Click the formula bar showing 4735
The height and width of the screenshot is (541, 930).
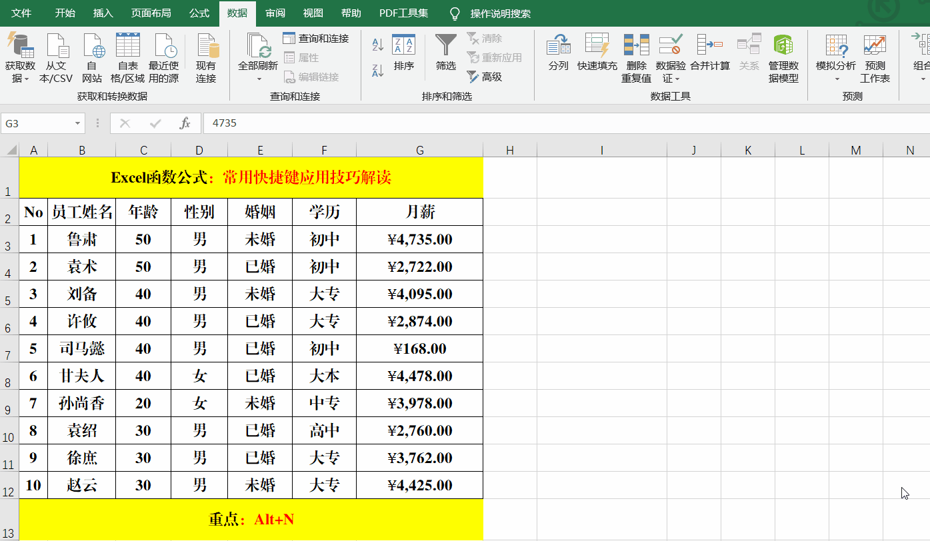pos(567,123)
